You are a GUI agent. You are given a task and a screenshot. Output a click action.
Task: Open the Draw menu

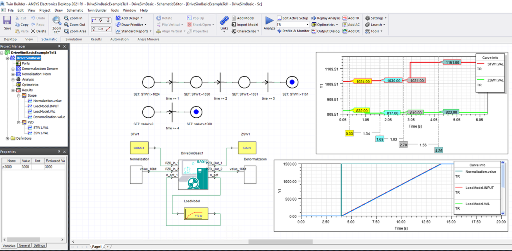[58, 10]
